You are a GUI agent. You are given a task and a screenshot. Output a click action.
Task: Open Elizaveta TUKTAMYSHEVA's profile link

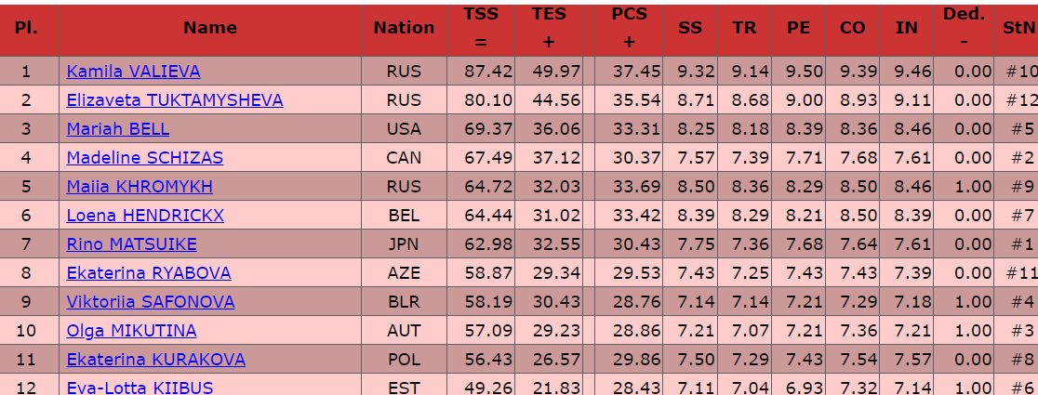pyautogui.click(x=175, y=100)
